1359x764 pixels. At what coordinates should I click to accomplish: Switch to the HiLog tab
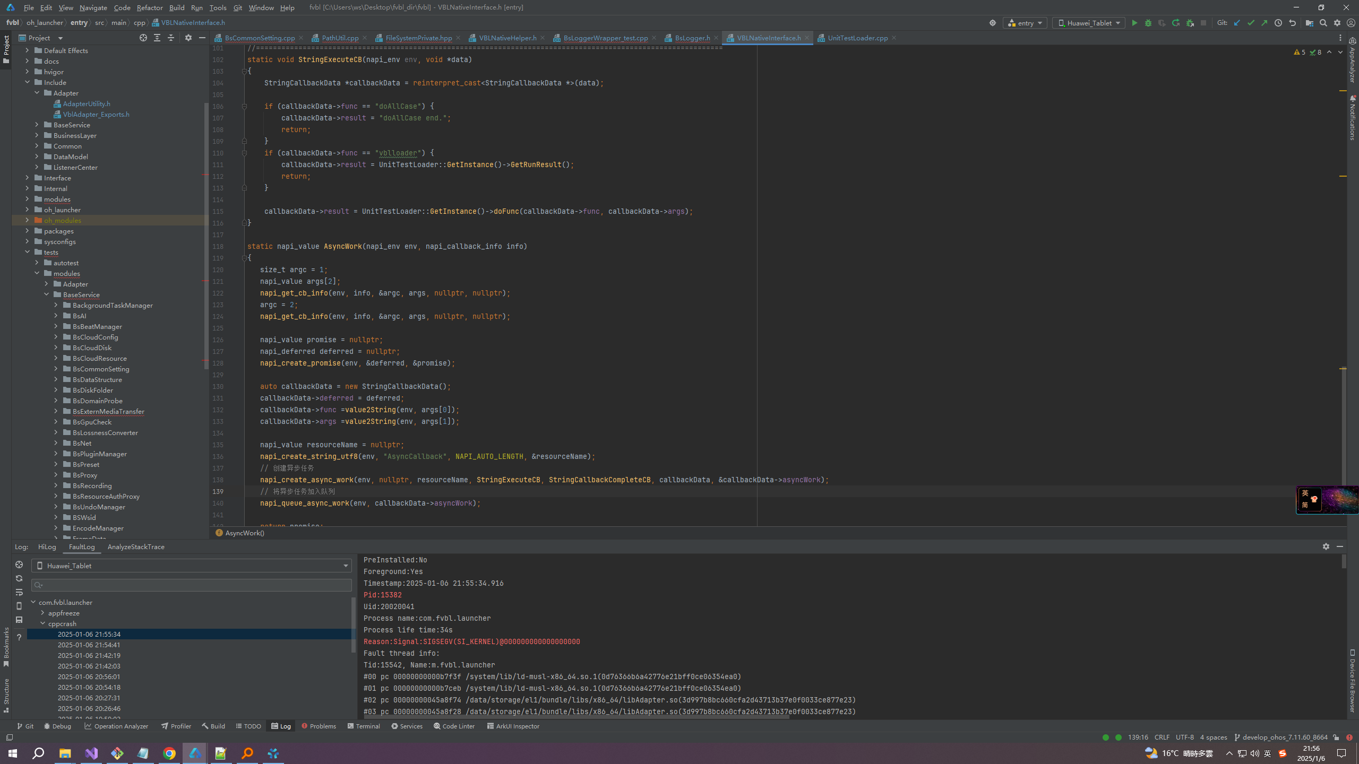point(47,546)
